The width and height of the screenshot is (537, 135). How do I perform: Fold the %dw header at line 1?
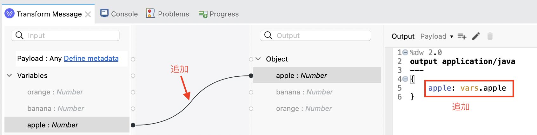[405, 53]
